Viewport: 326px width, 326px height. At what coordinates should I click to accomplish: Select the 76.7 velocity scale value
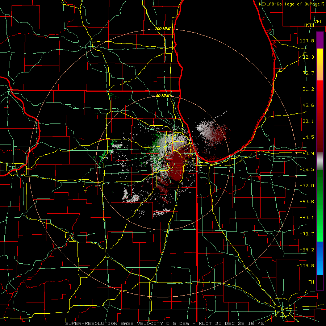tap(308, 73)
